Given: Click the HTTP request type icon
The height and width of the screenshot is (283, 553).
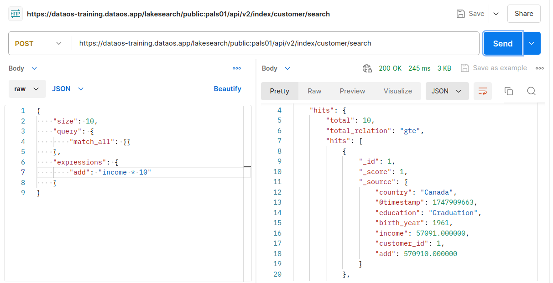Looking at the screenshot, I should (15, 14).
